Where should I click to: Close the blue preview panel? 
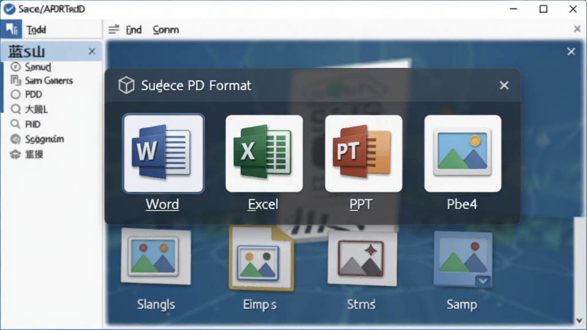point(571,52)
